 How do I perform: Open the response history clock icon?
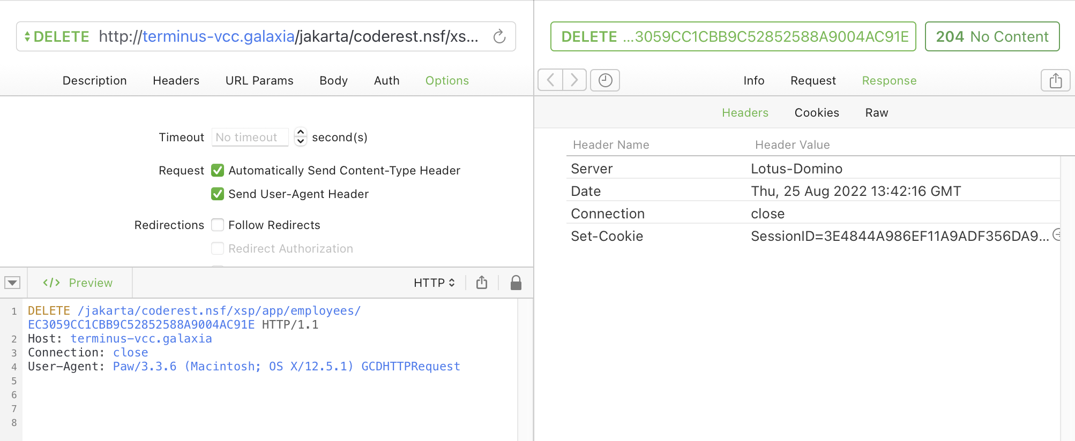(x=605, y=80)
